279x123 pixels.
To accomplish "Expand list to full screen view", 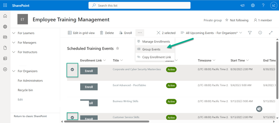I will (271, 33).
